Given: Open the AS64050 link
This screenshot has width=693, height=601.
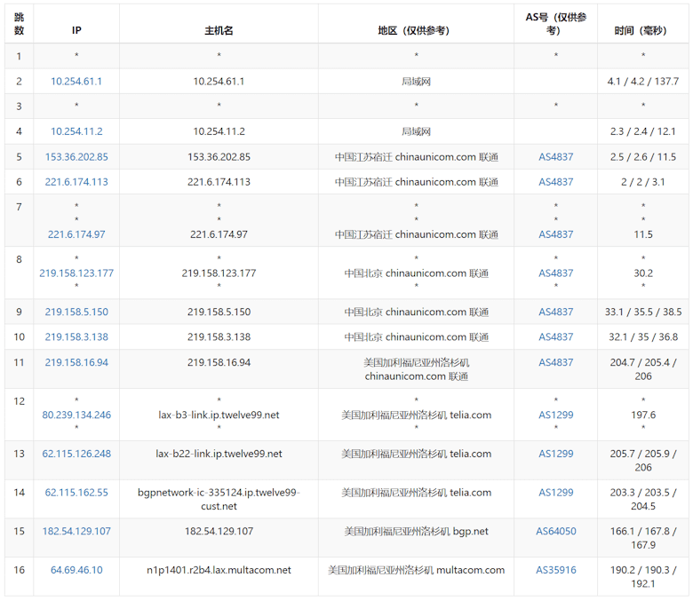Looking at the screenshot, I should 555,532.
